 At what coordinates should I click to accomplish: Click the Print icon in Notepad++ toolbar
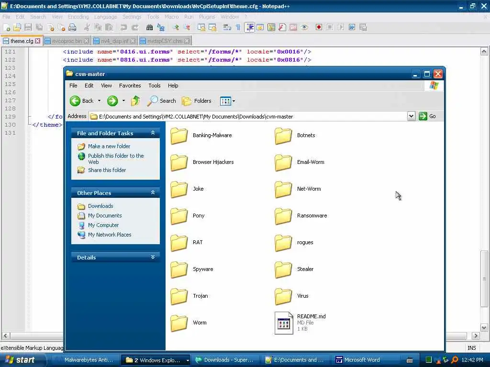pyautogui.click(x=72, y=27)
